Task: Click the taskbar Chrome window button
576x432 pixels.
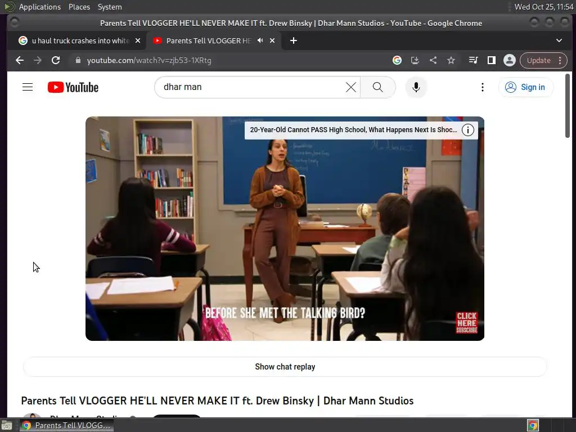Action: coord(67,425)
